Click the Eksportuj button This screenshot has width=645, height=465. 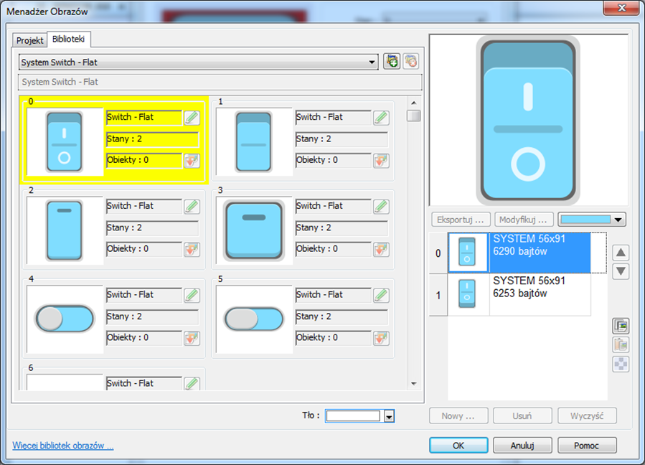[x=461, y=220]
